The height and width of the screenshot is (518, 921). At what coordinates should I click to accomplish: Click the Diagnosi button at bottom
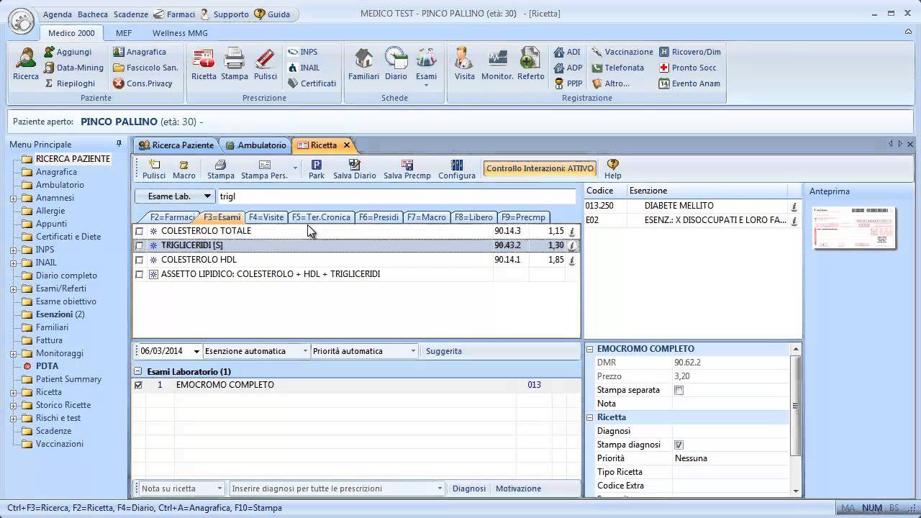coord(469,489)
